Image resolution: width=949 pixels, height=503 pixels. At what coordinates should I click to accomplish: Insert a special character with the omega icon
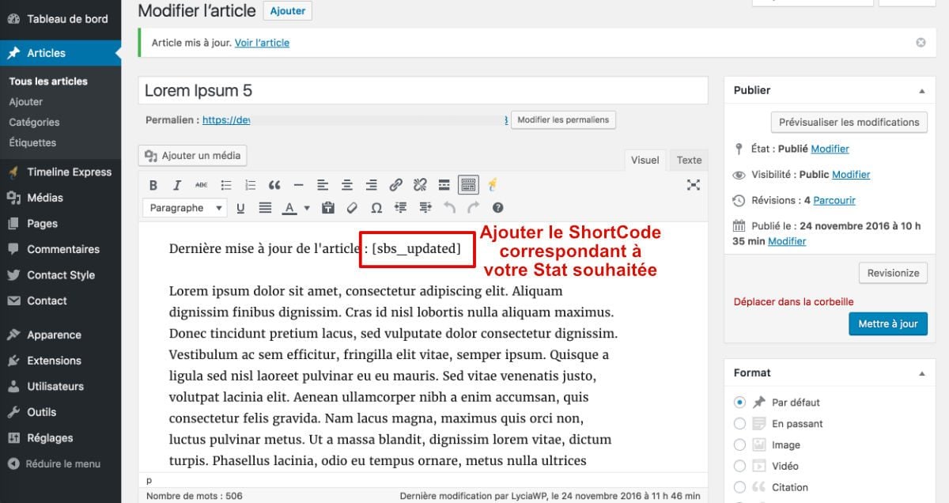click(x=376, y=207)
